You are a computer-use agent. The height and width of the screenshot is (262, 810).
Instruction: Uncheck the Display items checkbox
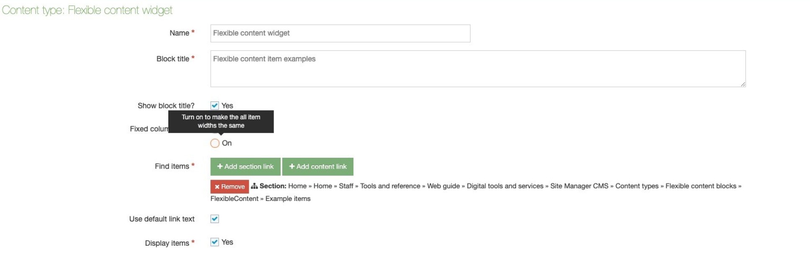tap(214, 242)
